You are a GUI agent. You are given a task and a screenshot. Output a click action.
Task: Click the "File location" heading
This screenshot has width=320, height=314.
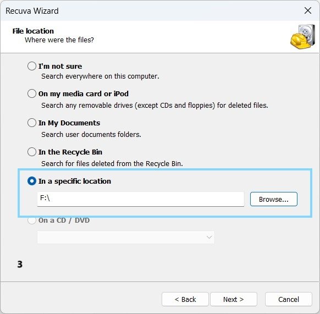click(33, 31)
